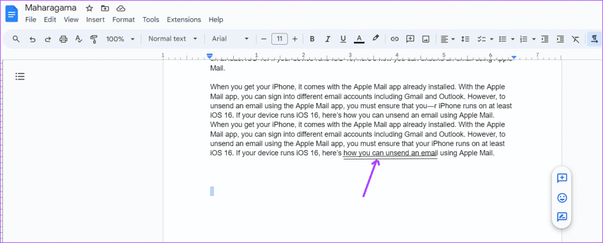Image resolution: width=603 pixels, height=243 pixels.
Task: Toggle italic formatting
Action: click(328, 39)
